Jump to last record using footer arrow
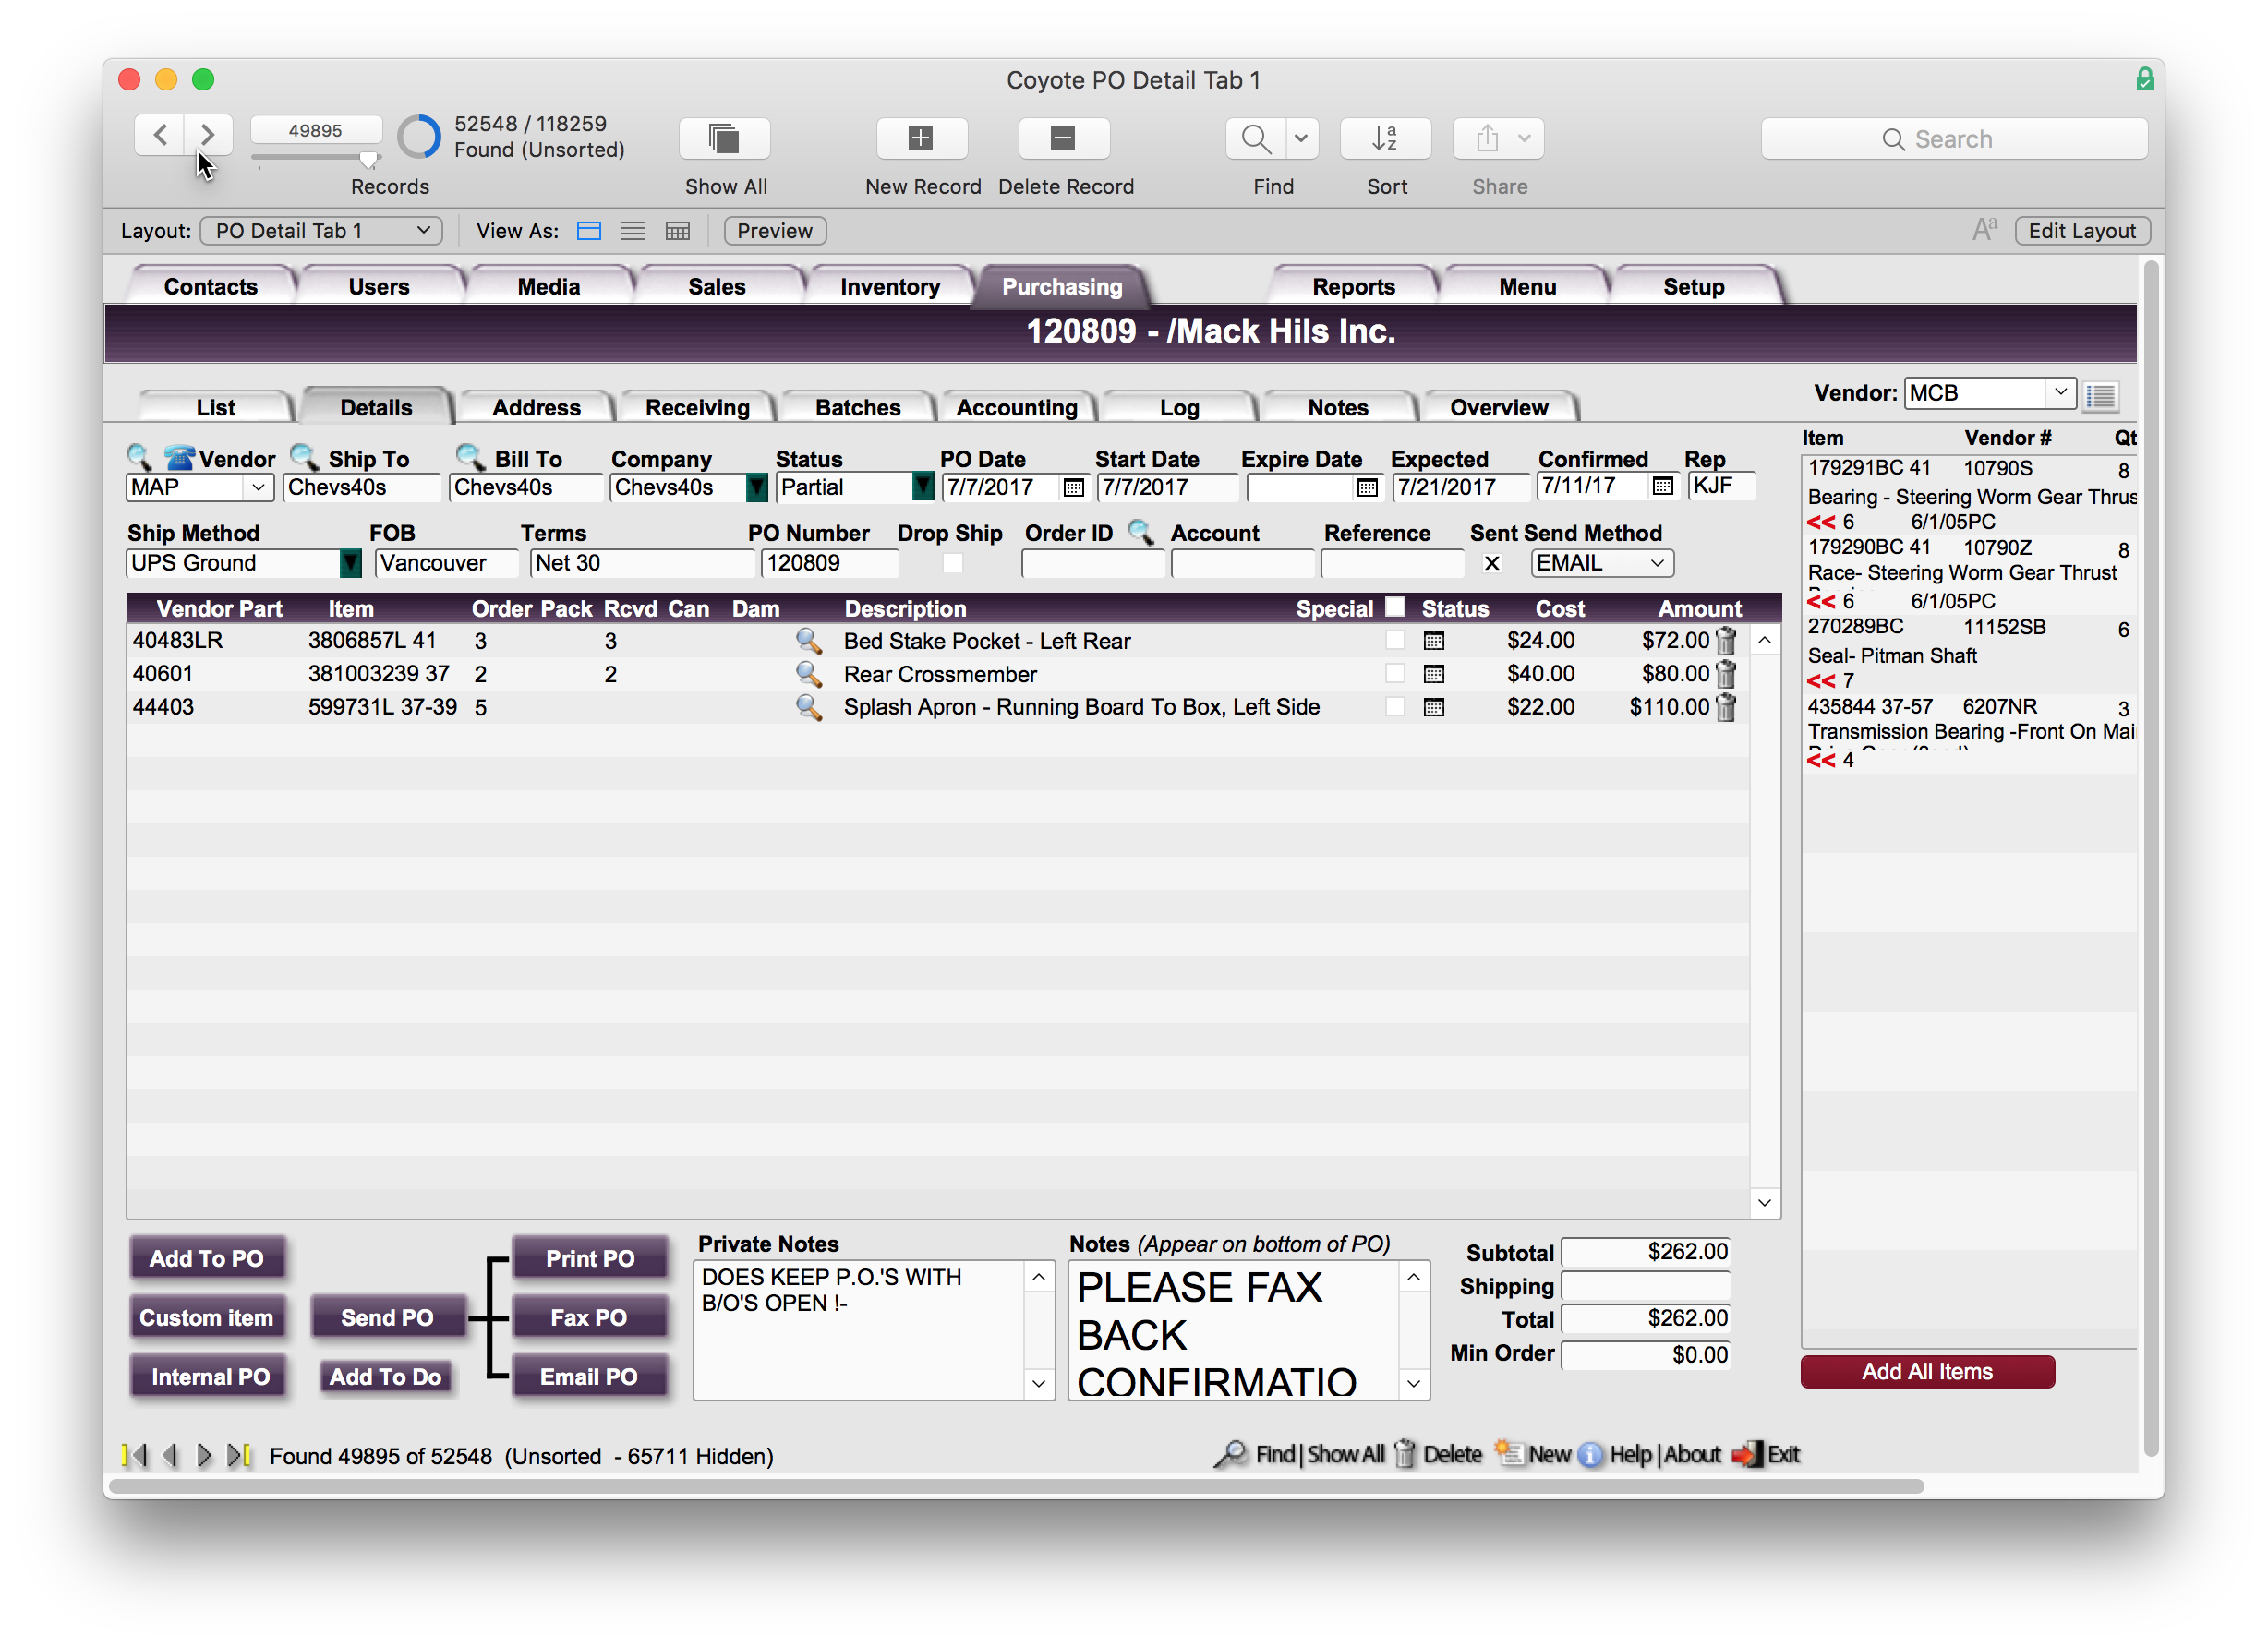Viewport: 2268px width, 1647px height. [x=239, y=1455]
